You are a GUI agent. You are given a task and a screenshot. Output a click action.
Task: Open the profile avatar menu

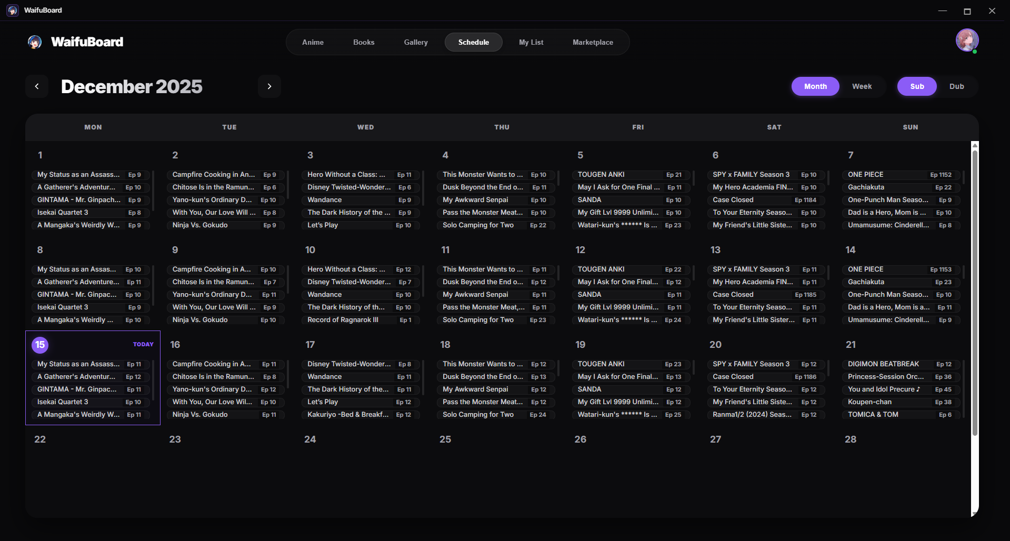click(967, 40)
